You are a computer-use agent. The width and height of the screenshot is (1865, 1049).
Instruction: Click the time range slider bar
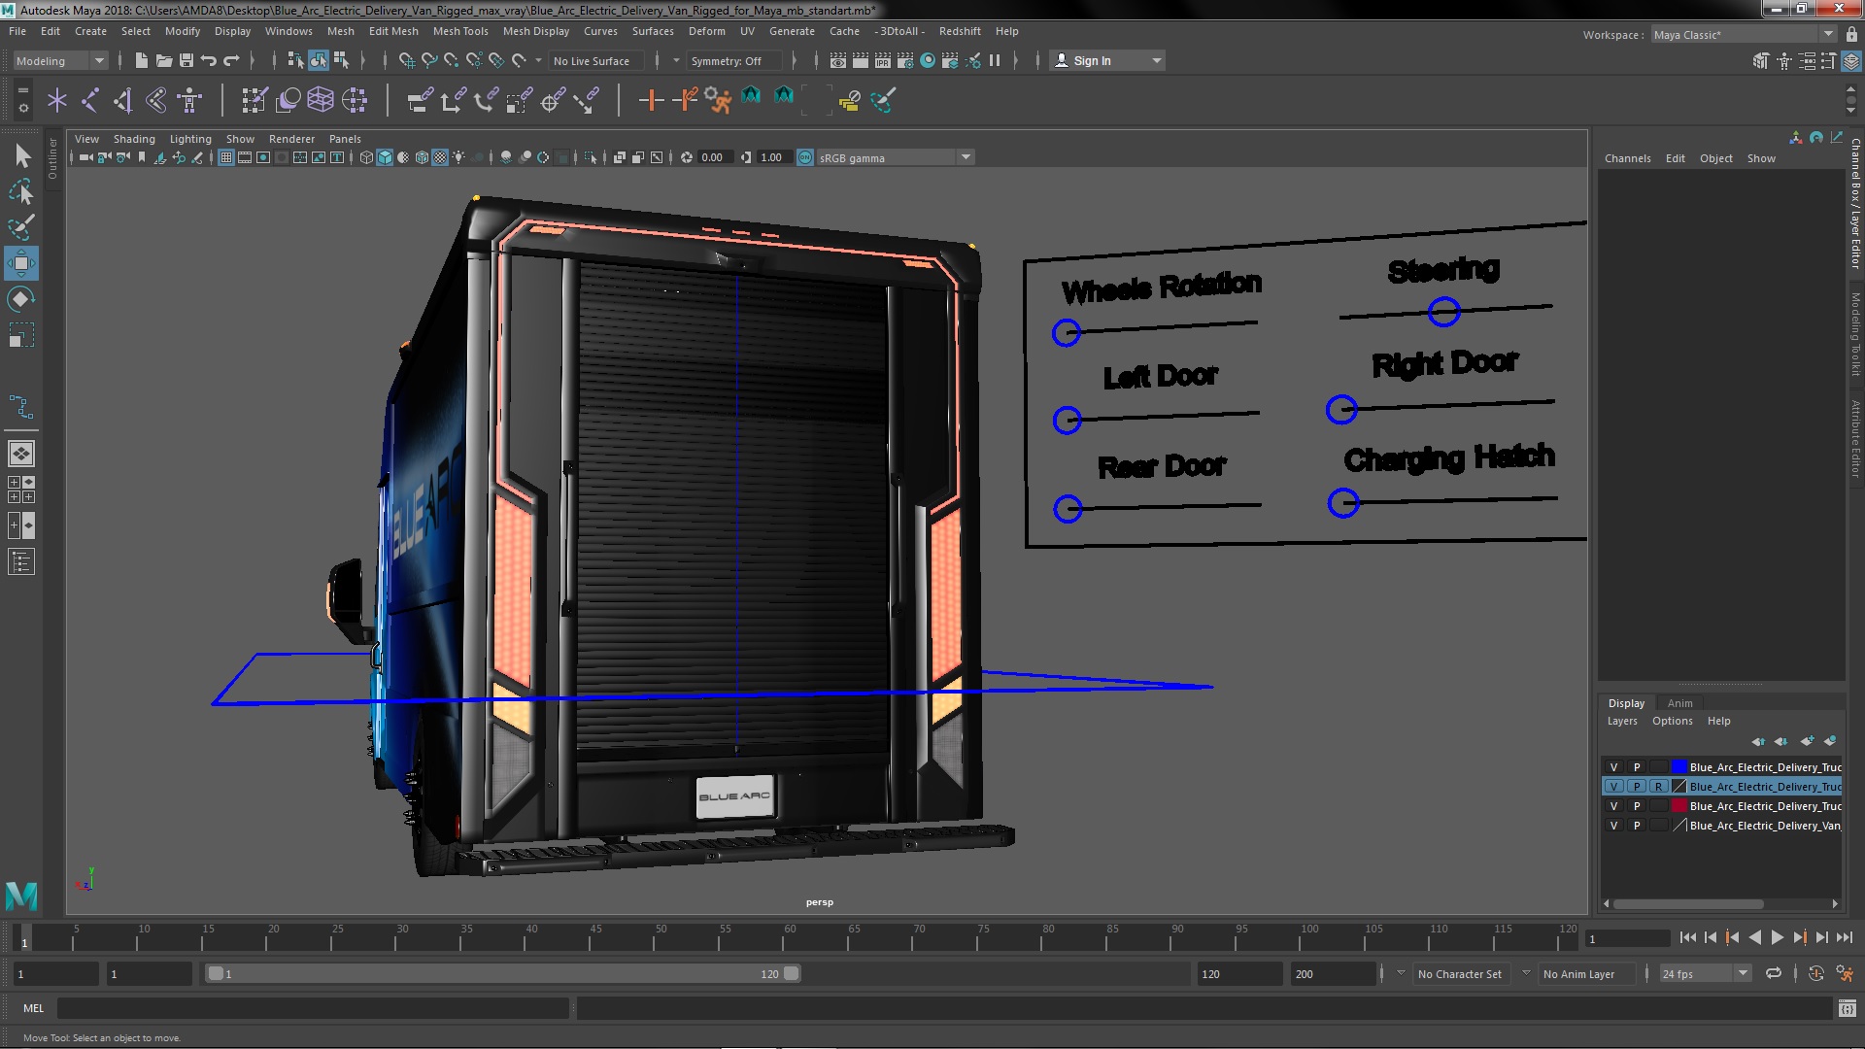coord(503,973)
